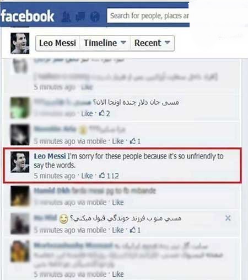This screenshot has width=248, height=280.
Task: Click thumbs-up icon showing 2 likes
Action: pos(104,113)
